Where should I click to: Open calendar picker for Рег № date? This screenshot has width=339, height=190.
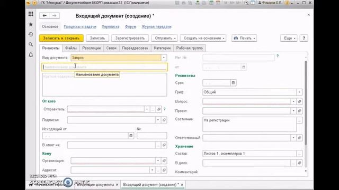[x=244, y=67]
